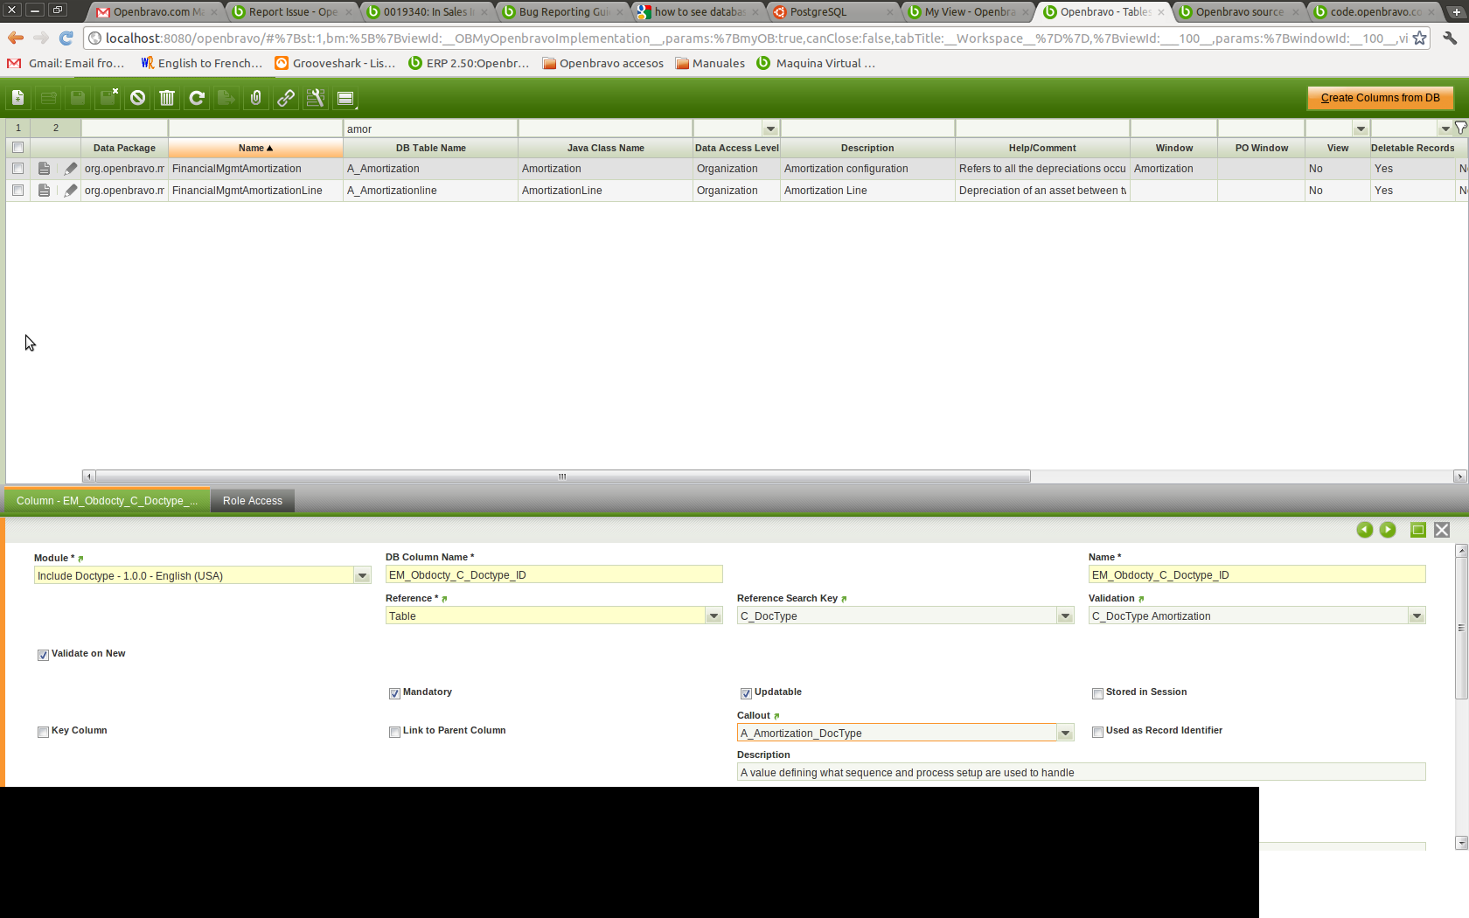Screen dimensions: 1469x918
Task: Click the horizontal grid scrollbar thumb
Action: [x=562, y=476]
